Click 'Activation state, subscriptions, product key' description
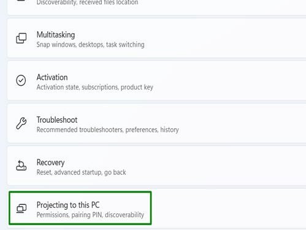 click(95, 87)
